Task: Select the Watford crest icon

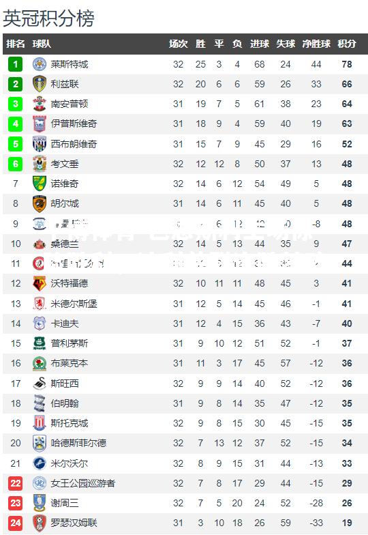Action: pos(40,283)
